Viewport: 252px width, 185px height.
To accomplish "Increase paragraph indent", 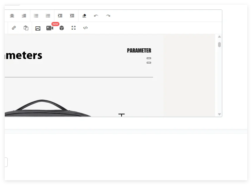I will pyautogui.click(x=60, y=16).
